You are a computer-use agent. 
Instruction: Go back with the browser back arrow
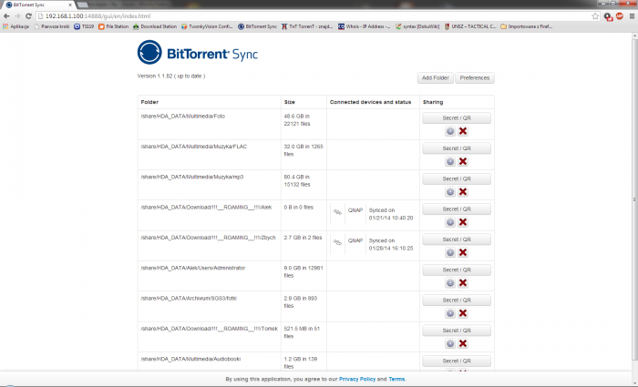coord(6,16)
